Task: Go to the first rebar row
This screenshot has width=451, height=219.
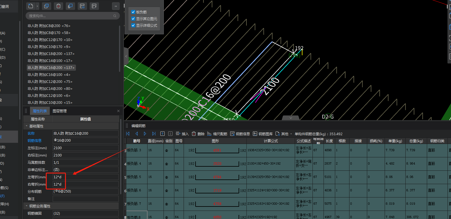Action: 128,134
